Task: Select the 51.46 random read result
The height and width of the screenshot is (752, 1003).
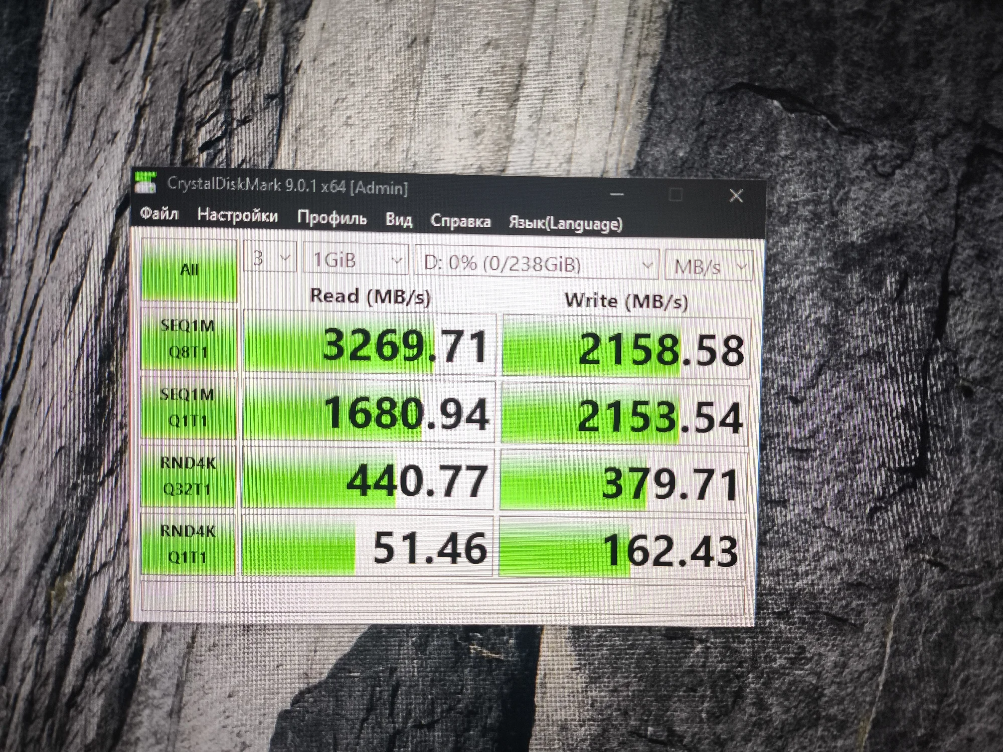Action: 368,547
